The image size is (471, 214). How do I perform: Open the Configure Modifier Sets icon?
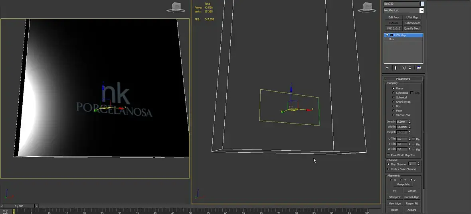point(419,68)
